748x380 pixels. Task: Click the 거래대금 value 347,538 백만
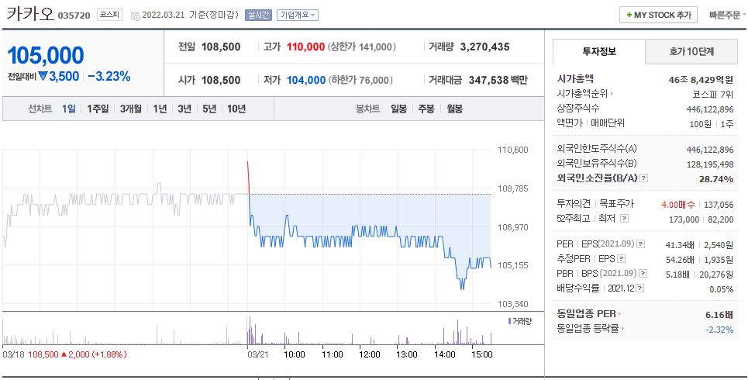pyautogui.click(x=498, y=80)
